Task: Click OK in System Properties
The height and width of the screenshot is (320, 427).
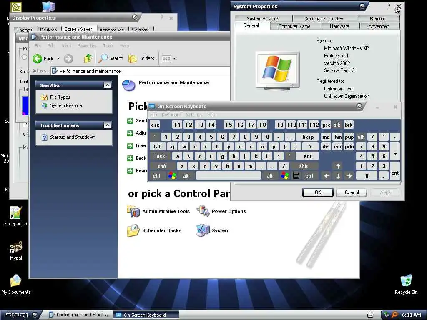Action: 318,192
